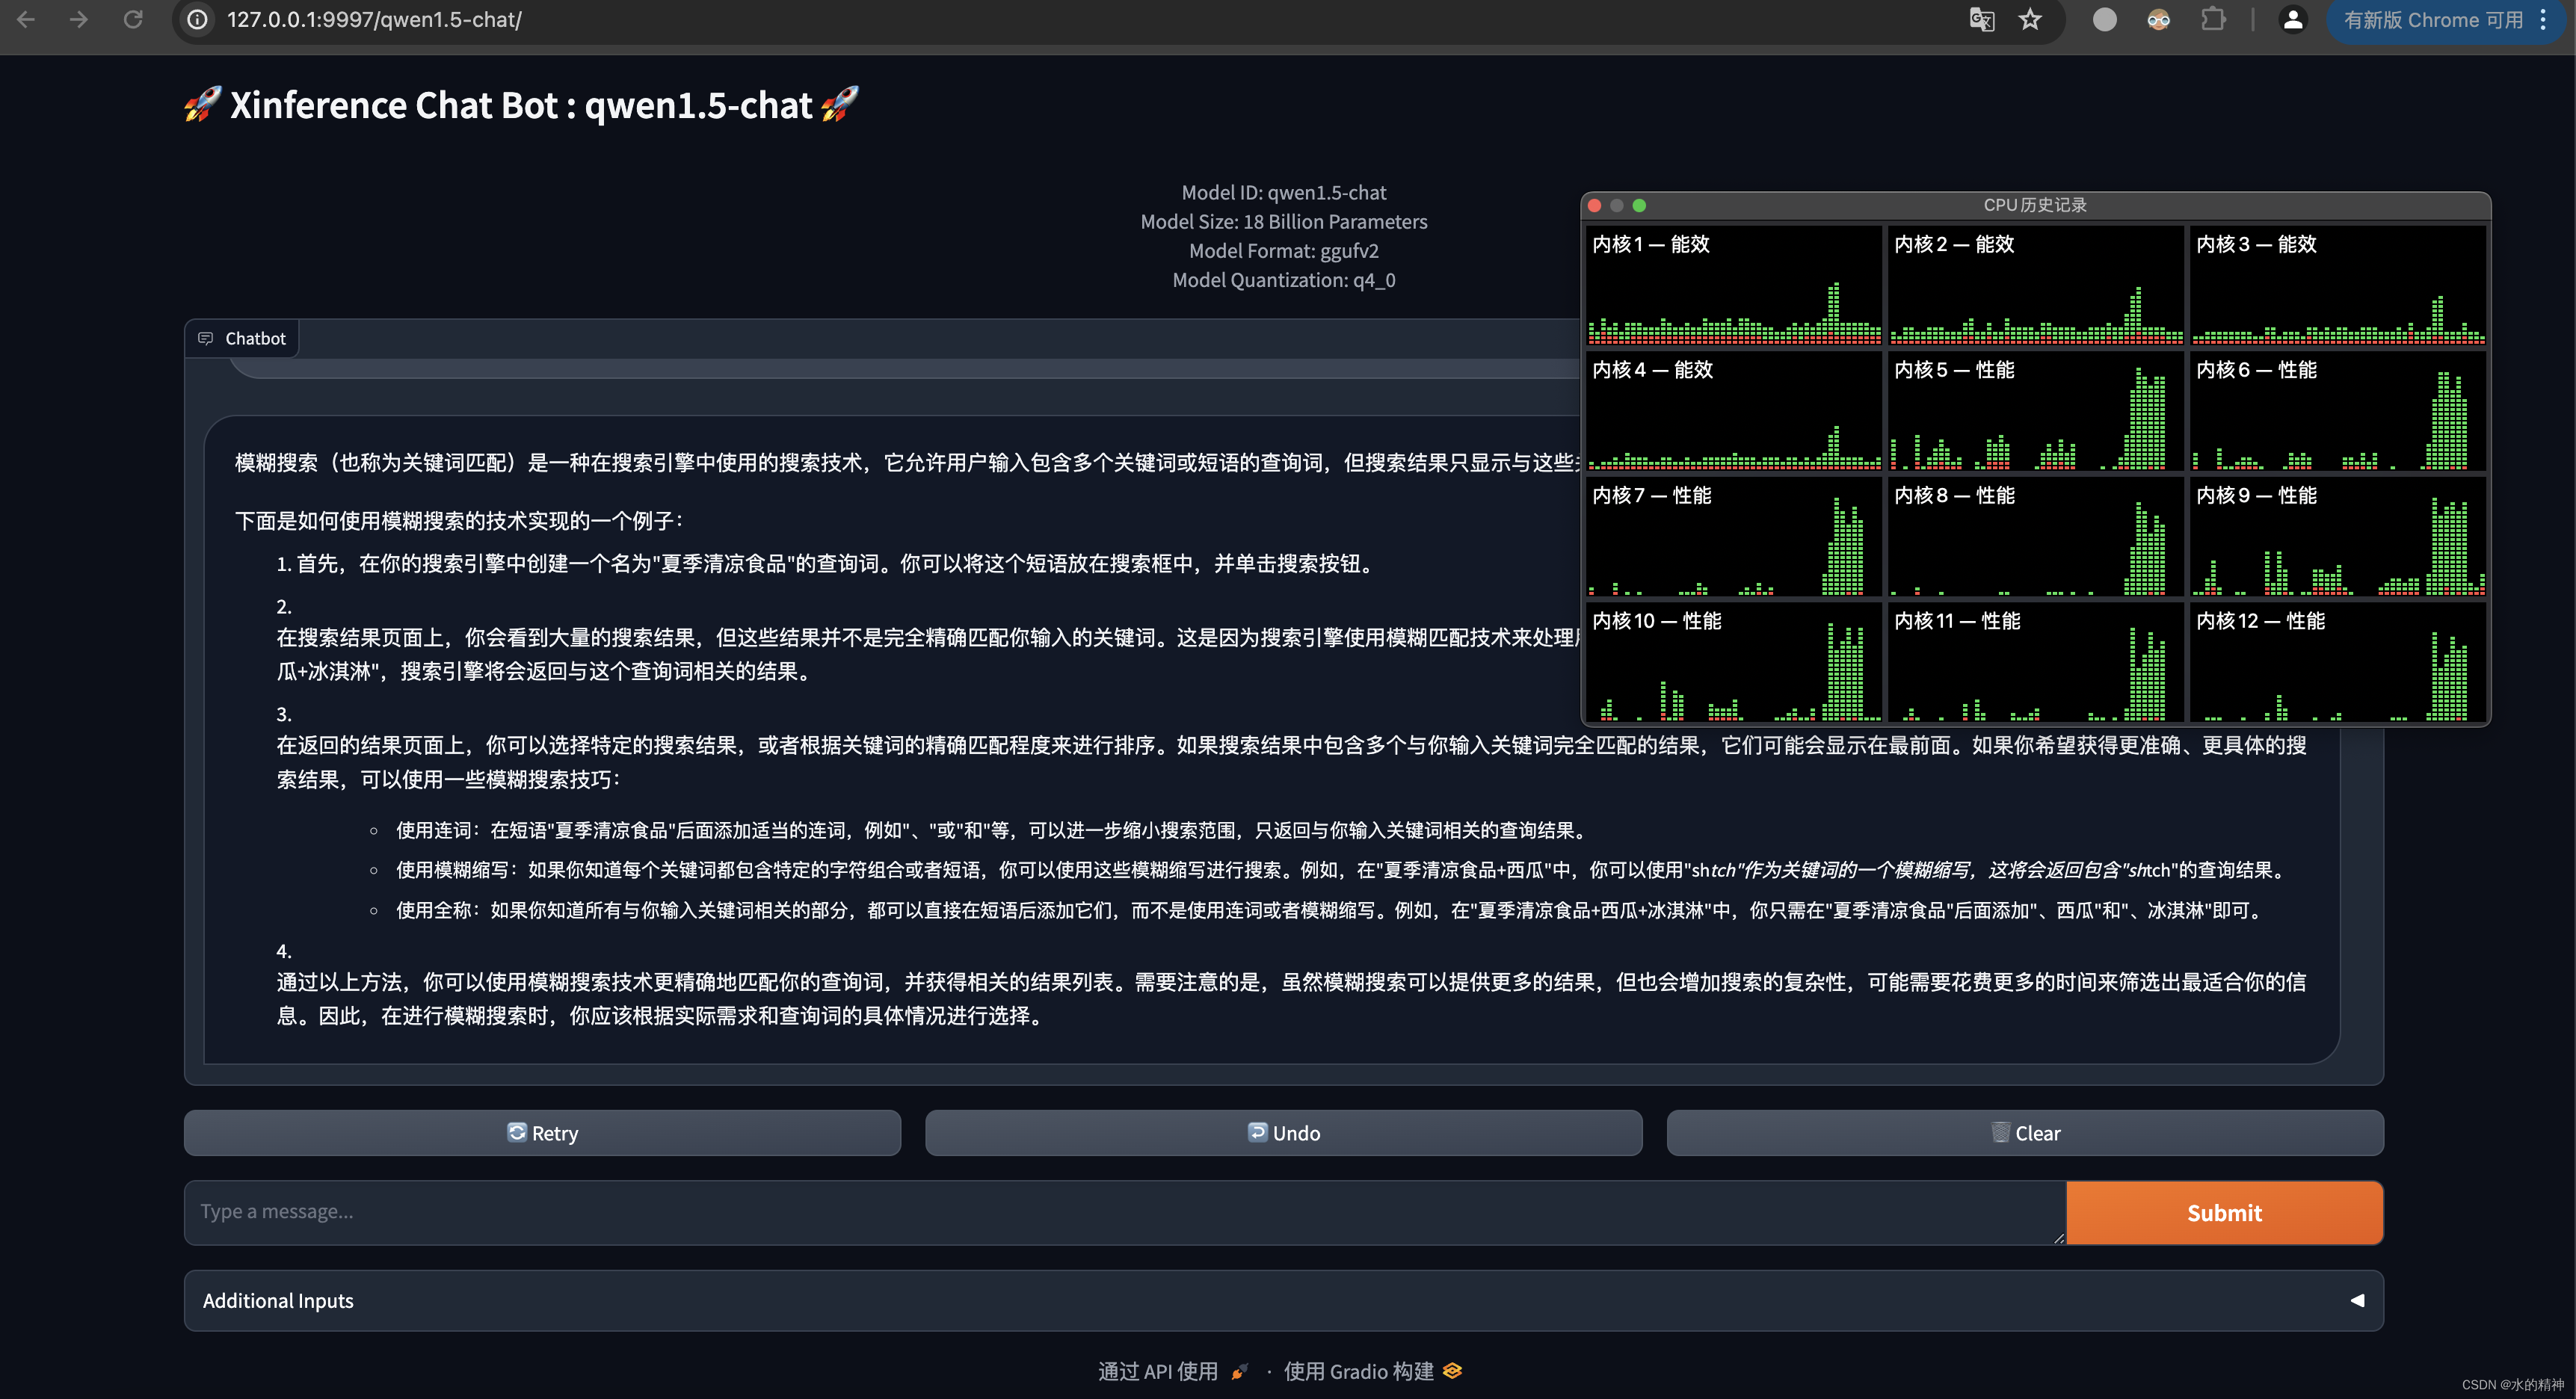Screen dimensions: 2576x1399
Task: Toggle zoom with the green button on CPU 历史记录 window
Action: pos(1640,205)
